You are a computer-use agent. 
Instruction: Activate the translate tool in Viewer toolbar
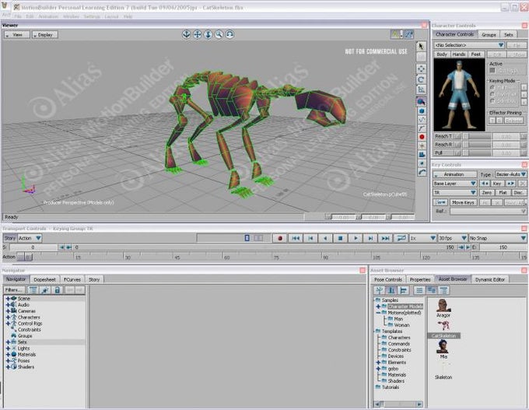[x=421, y=68]
